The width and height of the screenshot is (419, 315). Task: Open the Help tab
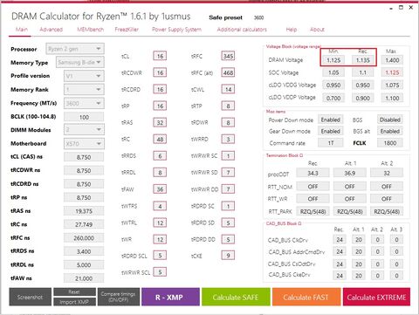pyautogui.click(x=292, y=30)
